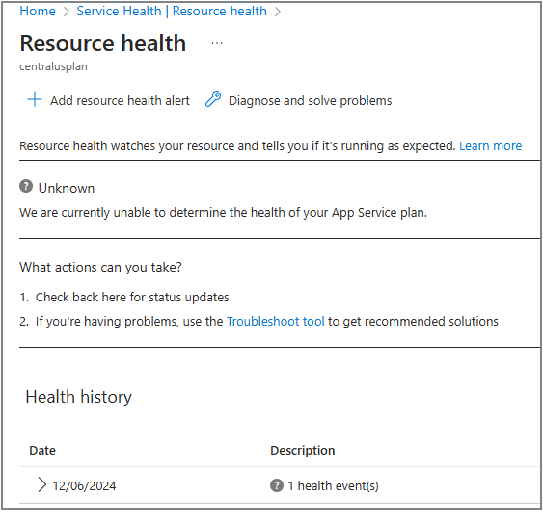Open the Learn more link
This screenshot has width=543, height=521.
point(490,145)
